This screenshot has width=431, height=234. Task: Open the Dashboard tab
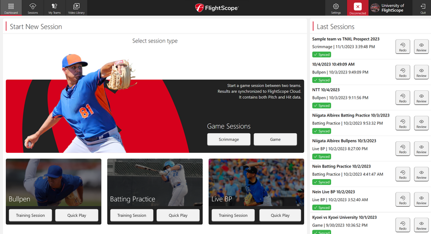(x=11, y=8)
